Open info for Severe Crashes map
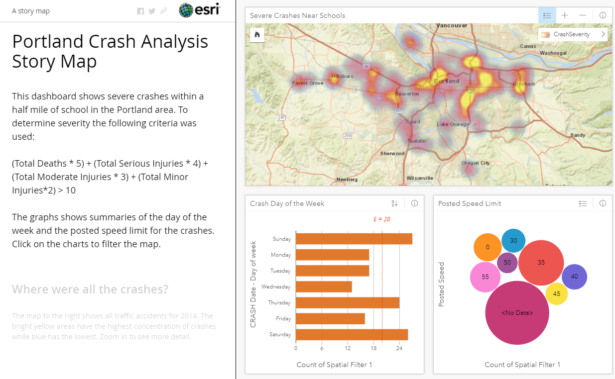This screenshot has height=379, width=615. 603,15
